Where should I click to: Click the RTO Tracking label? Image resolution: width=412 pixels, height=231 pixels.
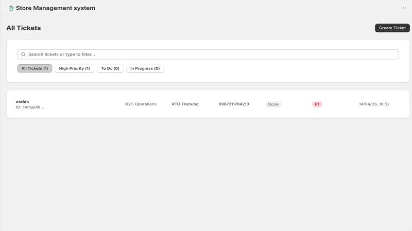(x=185, y=104)
